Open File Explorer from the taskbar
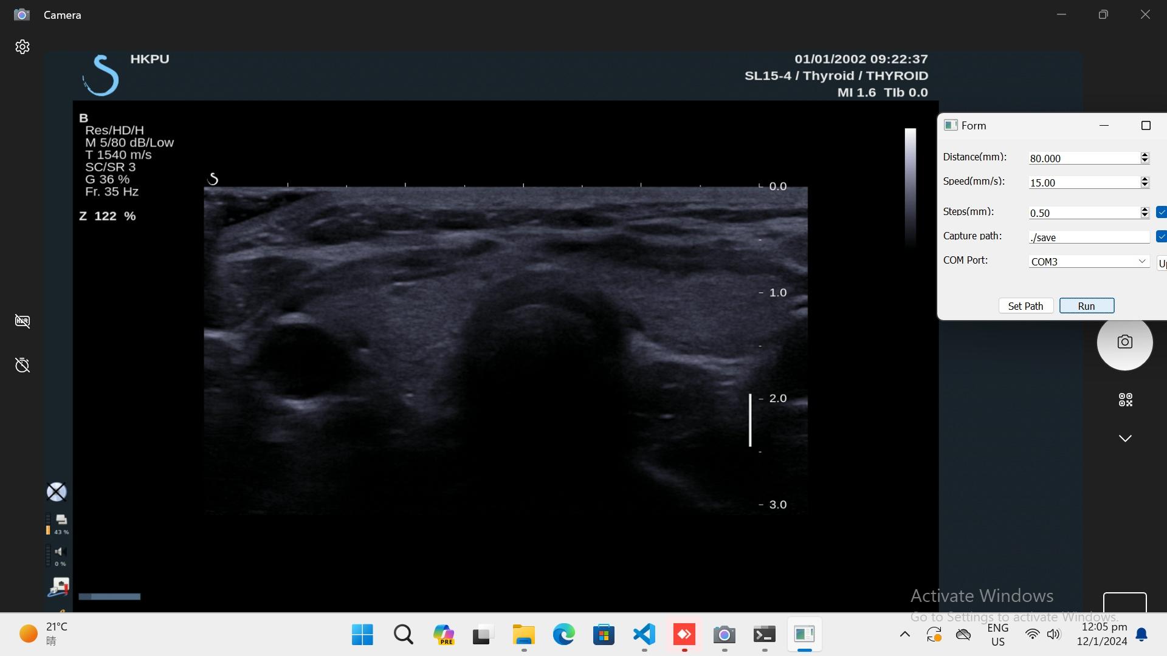 (x=523, y=635)
